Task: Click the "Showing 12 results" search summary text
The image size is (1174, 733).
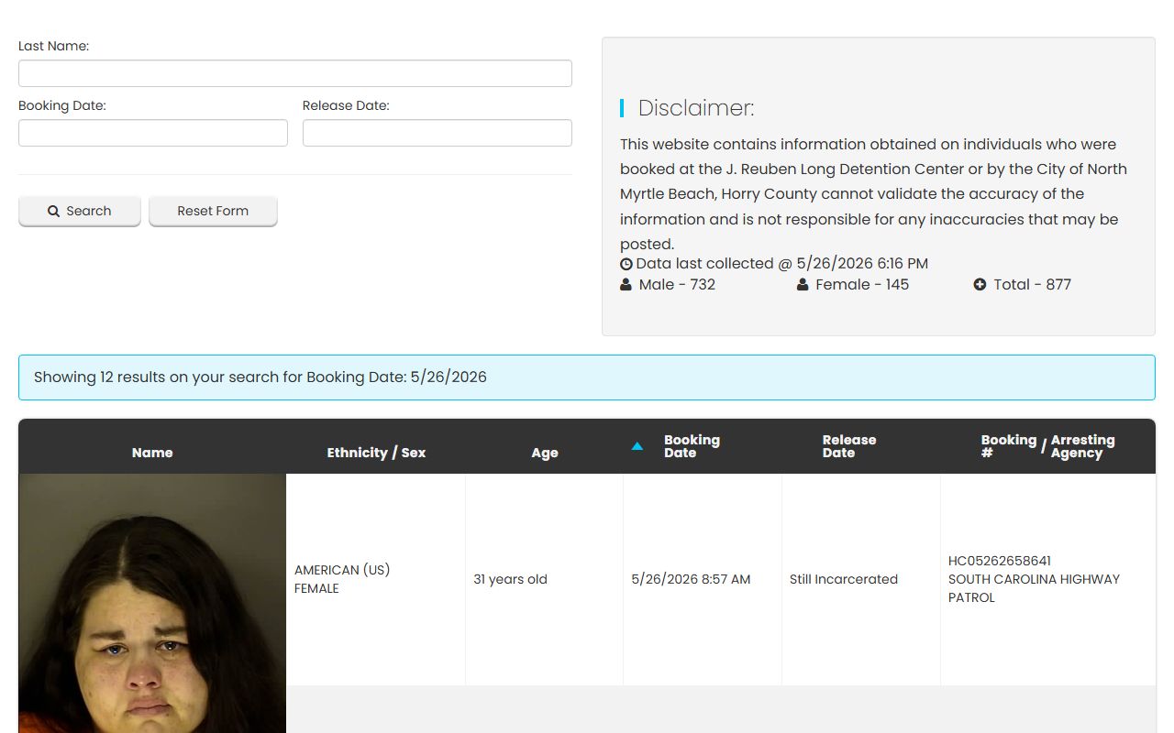Action: [x=260, y=377]
